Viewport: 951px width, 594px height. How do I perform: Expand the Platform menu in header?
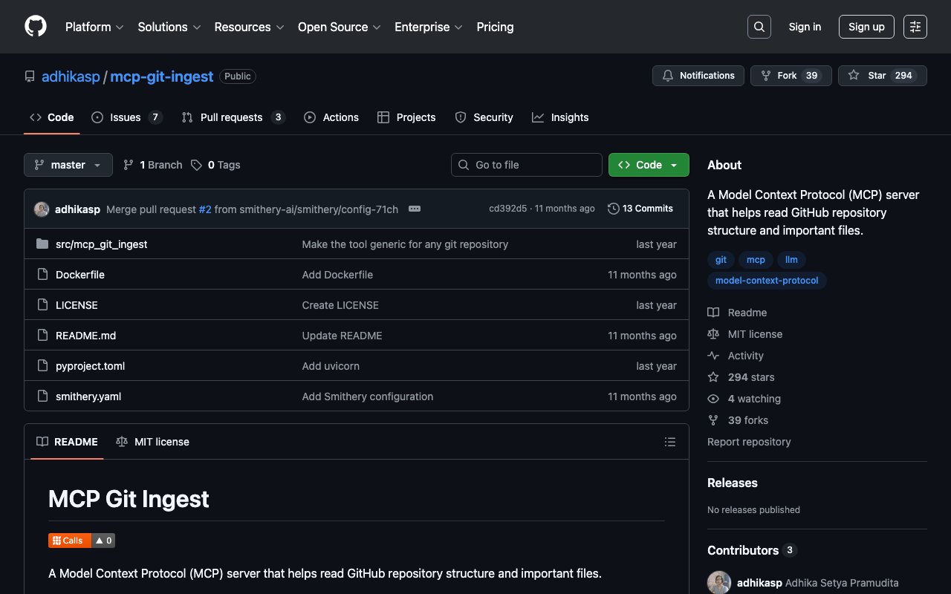pos(94,27)
